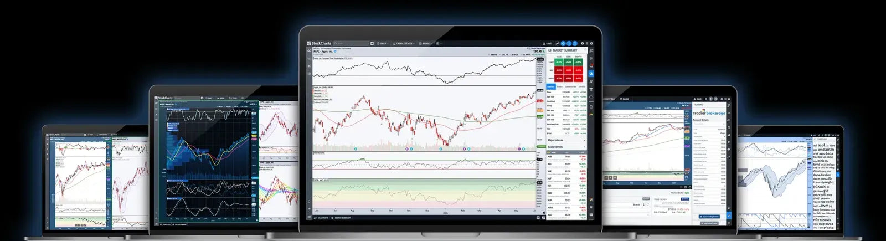Click the chart settings gear icon, center laptop
The height and width of the screenshot is (241, 886).
point(544,212)
